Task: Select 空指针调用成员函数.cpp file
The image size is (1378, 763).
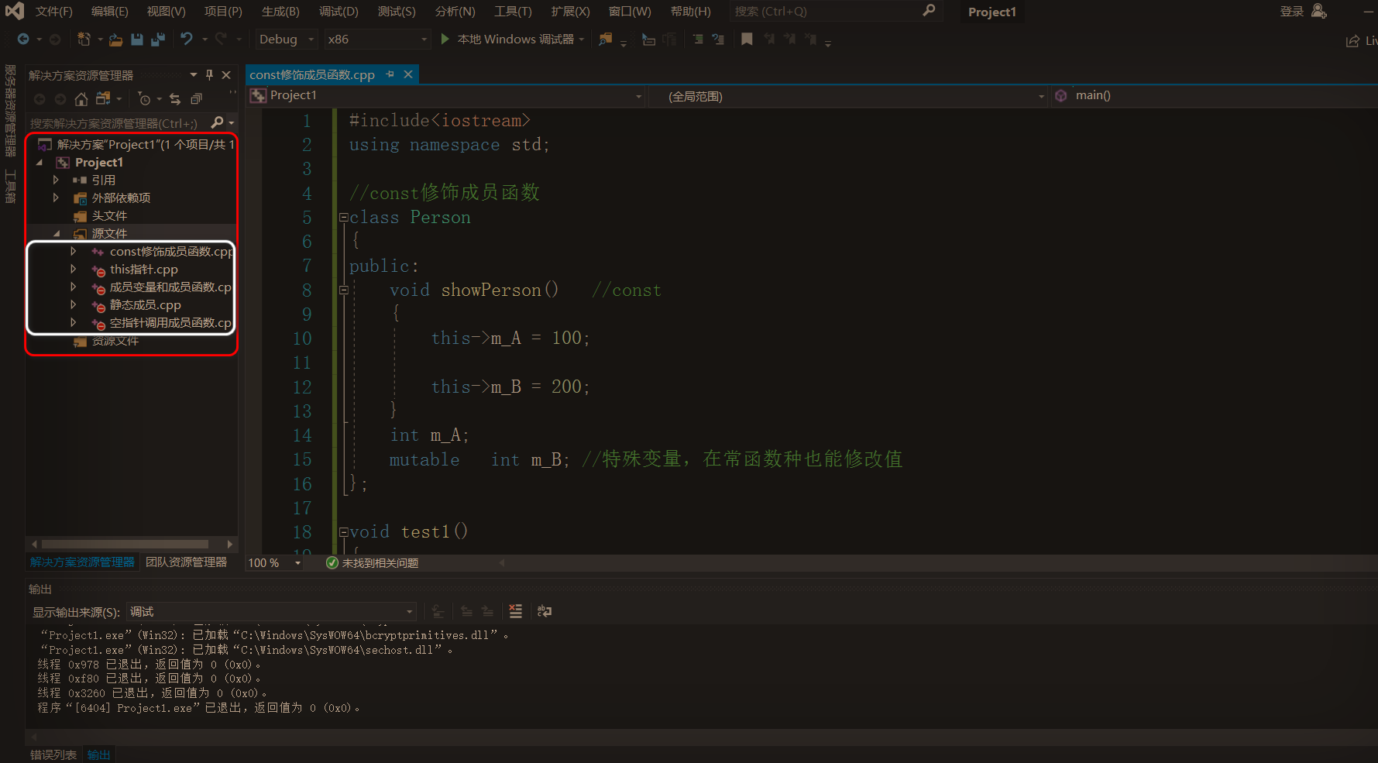Action: [x=170, y=322]
